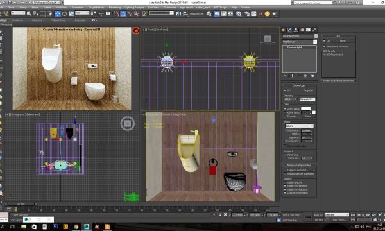Click Configure Modifier Sets icon

(313, 76)
